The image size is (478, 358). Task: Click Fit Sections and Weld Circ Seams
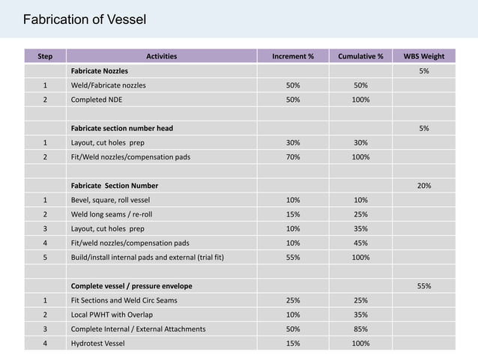coord(124,300)
